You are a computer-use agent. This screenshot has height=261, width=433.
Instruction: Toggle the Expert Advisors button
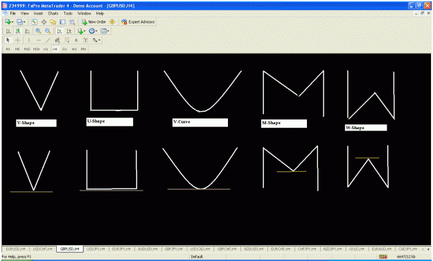138,22
